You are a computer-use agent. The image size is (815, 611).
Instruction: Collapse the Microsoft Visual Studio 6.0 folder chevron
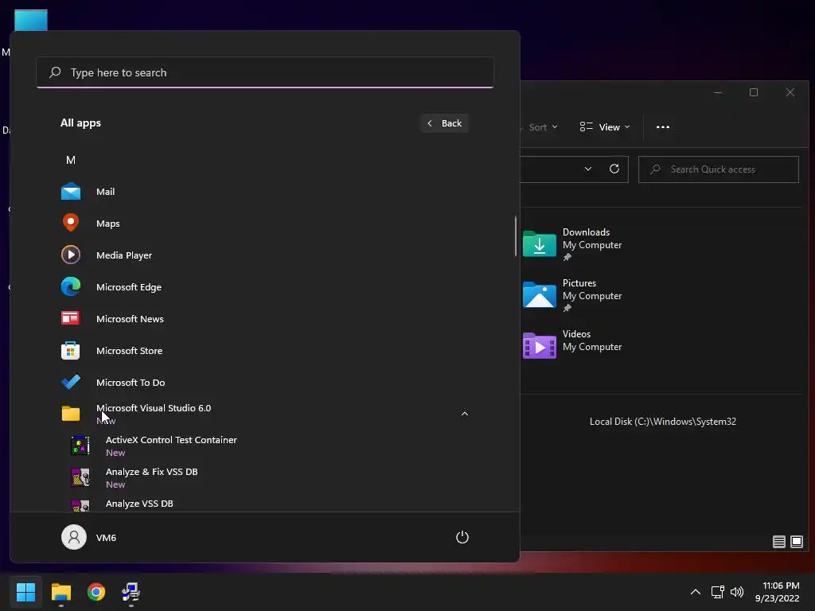[x=465, y=414]
